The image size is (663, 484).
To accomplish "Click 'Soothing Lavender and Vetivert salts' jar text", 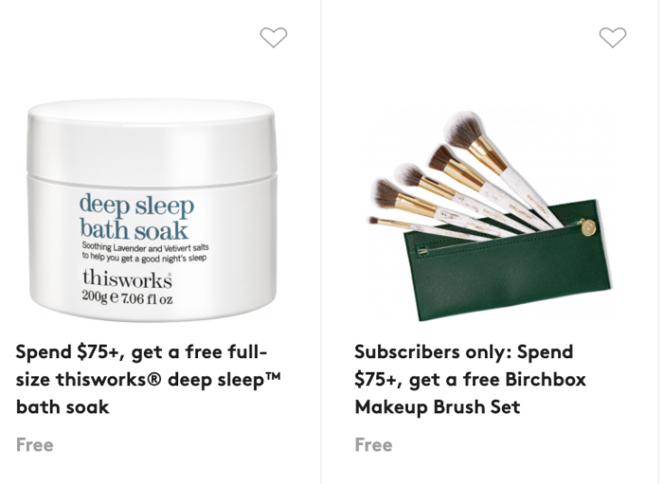I will [x=146, y=247].
